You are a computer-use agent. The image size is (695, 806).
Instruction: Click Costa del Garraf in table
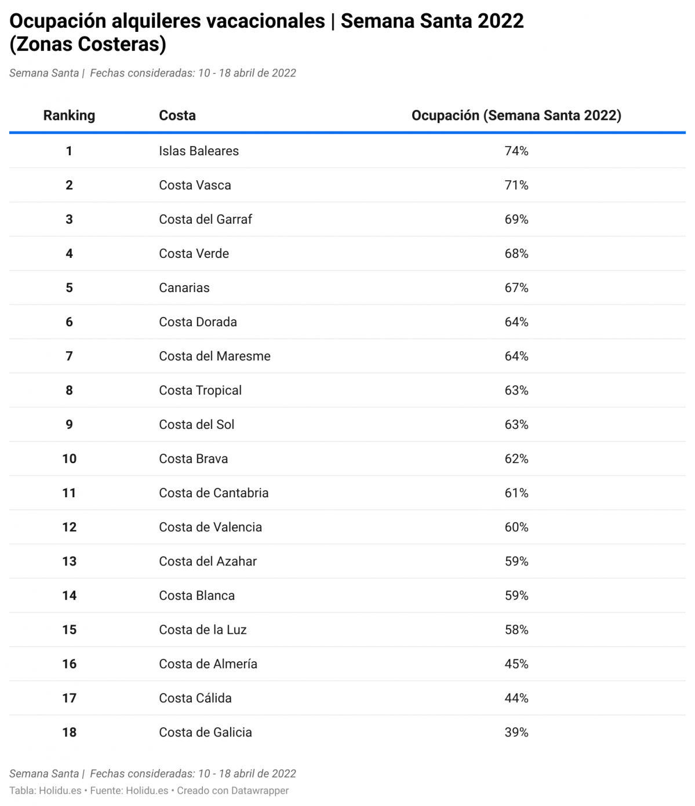[x=205, y=220]
